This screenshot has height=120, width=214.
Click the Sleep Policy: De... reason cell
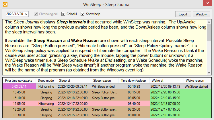click(x=105, y=92)
